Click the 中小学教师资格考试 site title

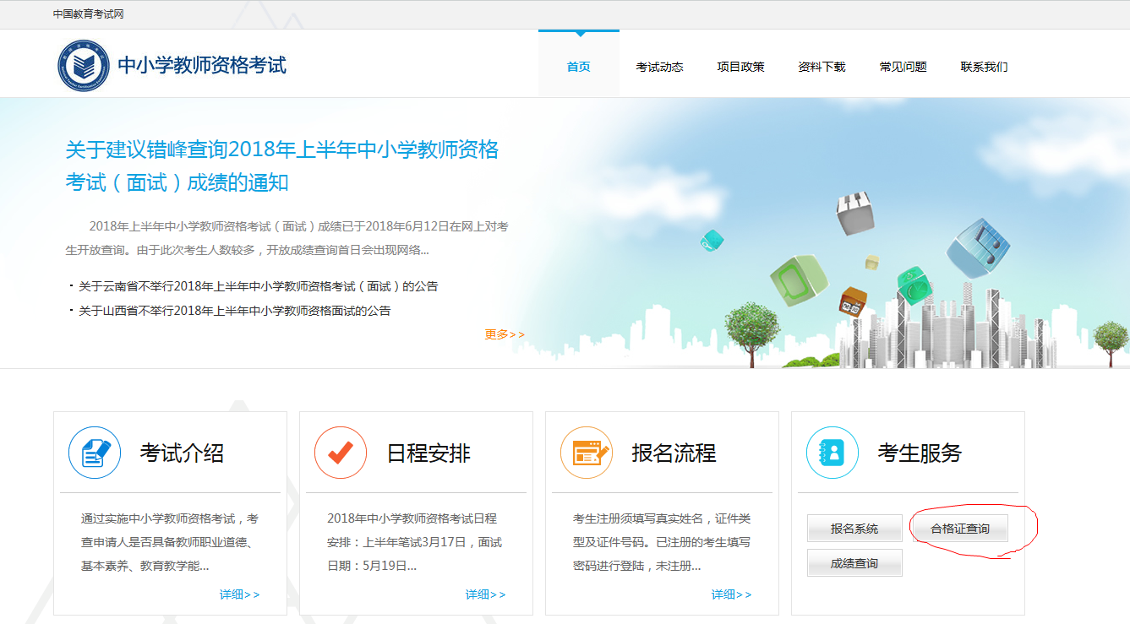coord(202,65)
